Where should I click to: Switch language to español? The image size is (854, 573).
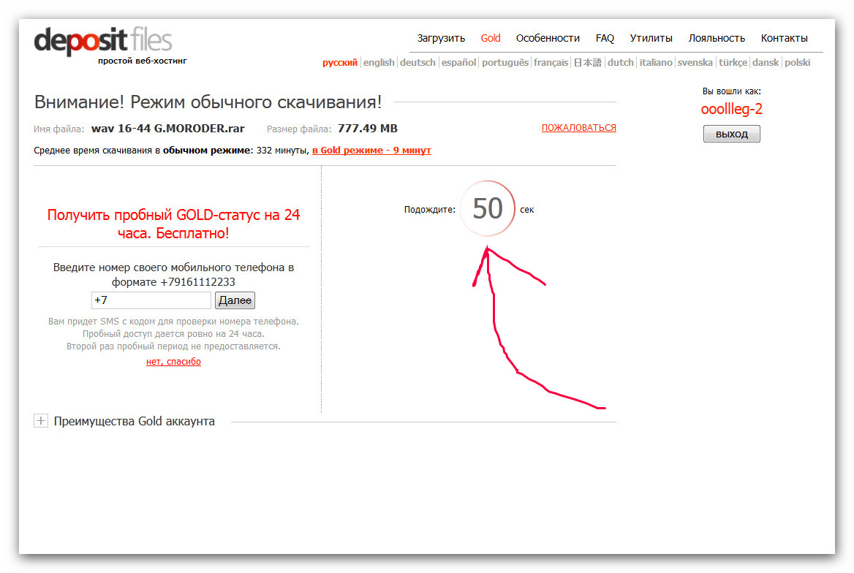(x=458, y=63)
